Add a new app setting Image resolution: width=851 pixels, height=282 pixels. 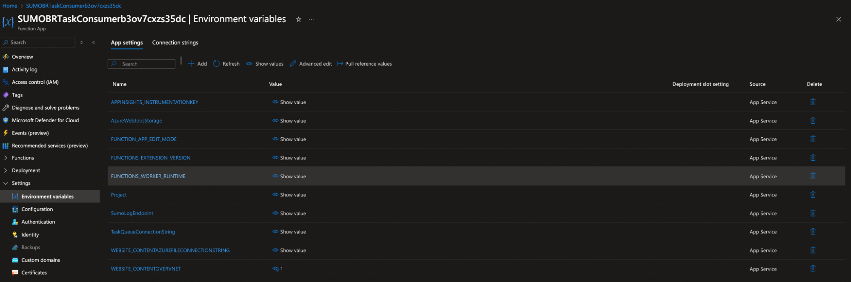click(198, 64)
